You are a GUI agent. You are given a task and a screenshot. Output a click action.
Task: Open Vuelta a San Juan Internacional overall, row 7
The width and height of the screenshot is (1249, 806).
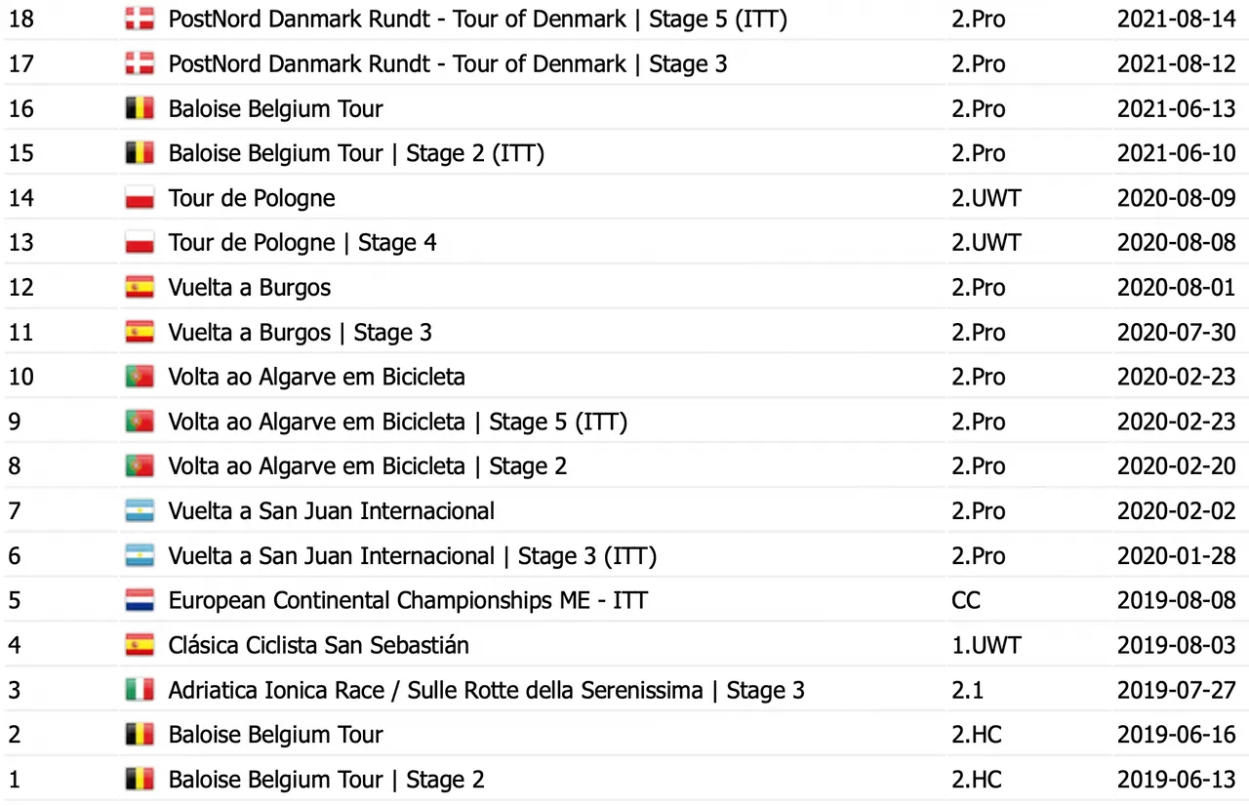click(x=332, y=511)
